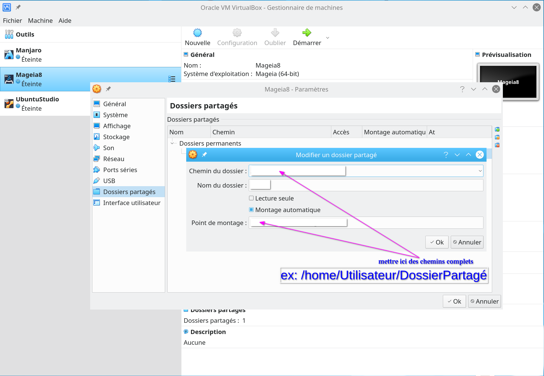Open the Fichier menu

pos(12,21)
